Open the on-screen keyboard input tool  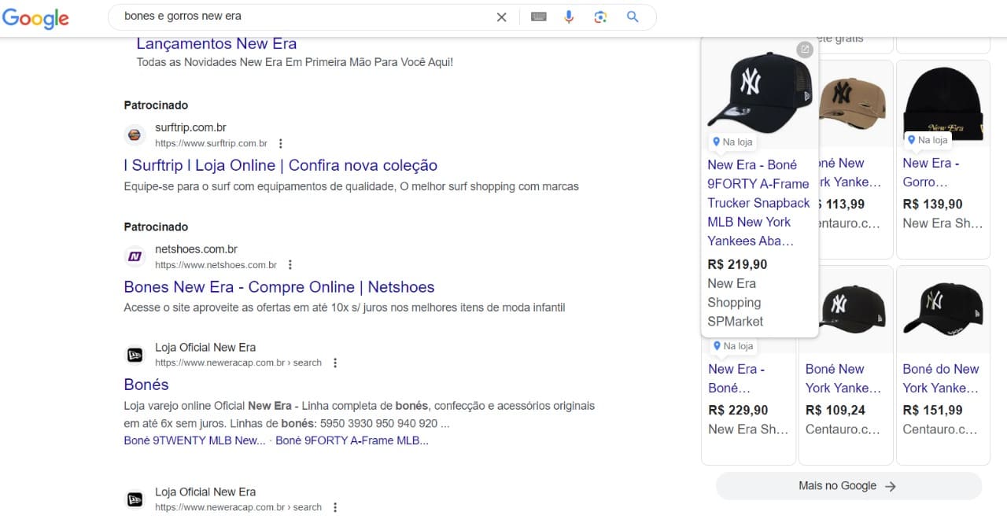coord(539,17)
